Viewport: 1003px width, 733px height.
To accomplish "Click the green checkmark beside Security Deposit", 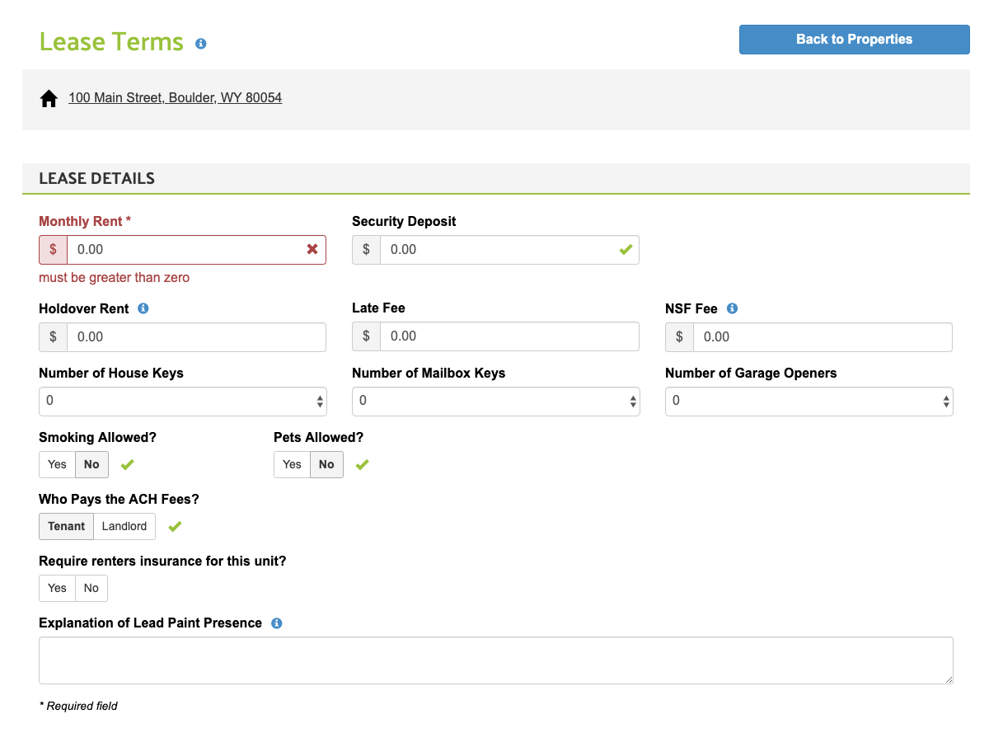I will point(626,249).
